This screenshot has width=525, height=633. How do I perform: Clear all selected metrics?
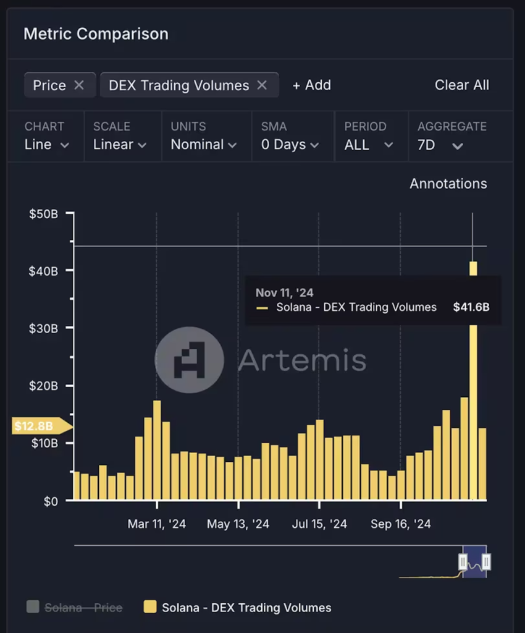[x=462, y=85]
